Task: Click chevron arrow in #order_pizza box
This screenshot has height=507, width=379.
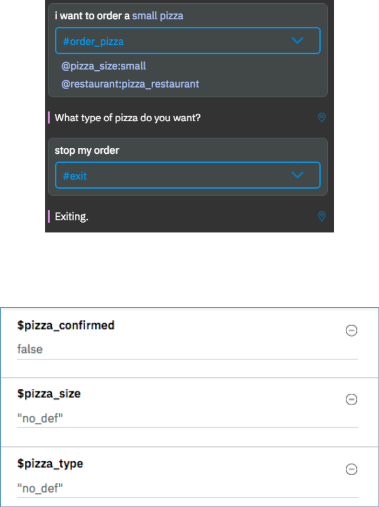Action: pyautogui.click(x=297, y=40)
